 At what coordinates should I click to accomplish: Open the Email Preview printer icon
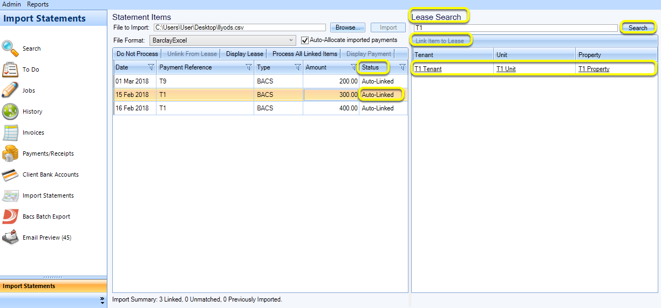click(10, 237)
